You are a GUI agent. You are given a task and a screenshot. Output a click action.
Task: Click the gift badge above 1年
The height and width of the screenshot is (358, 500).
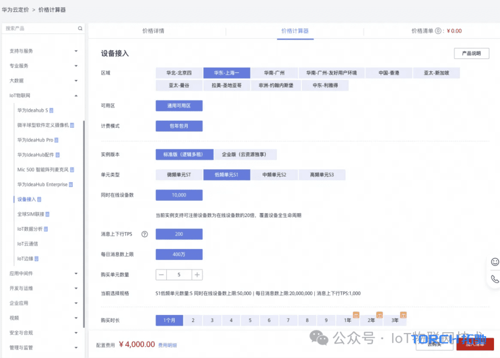pyautogui.click(x=356, y=315)
